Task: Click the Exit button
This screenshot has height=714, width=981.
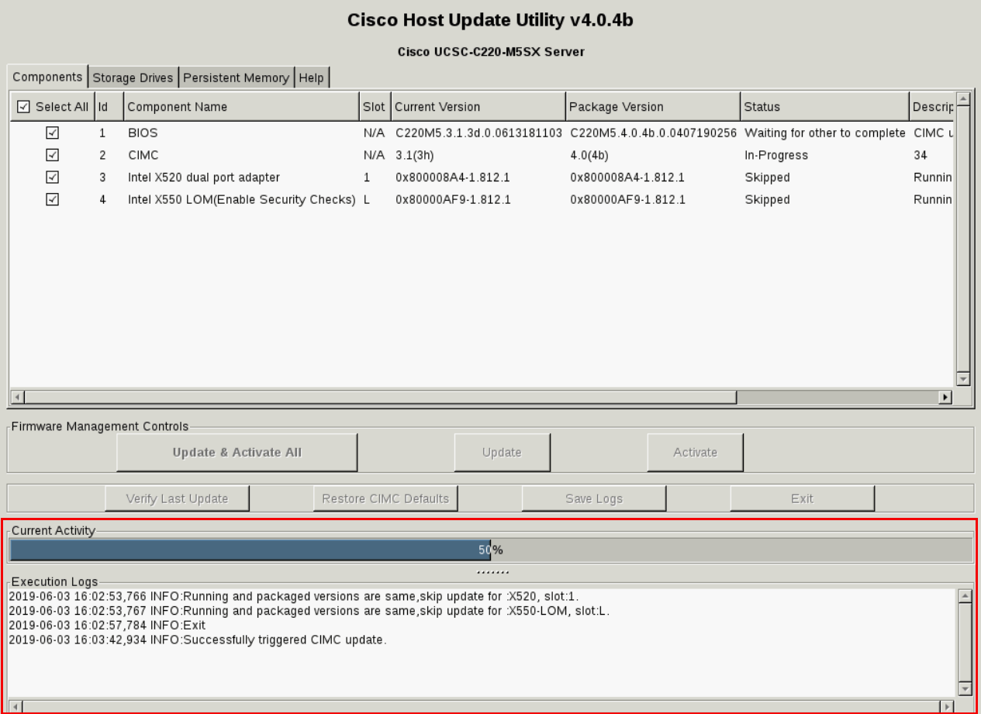Action: (802, 498)
